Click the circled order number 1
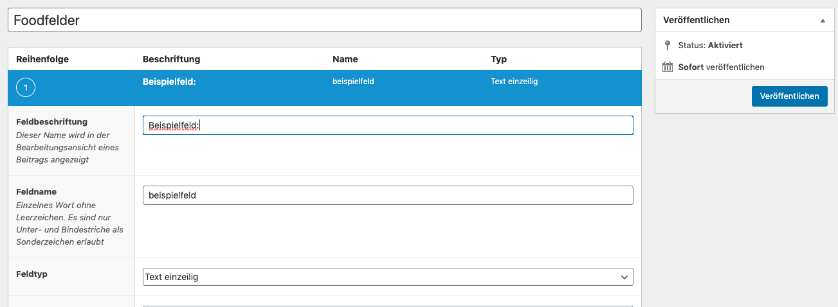The width and height of the screenshot is (838, 307). [x=25, y=88]
